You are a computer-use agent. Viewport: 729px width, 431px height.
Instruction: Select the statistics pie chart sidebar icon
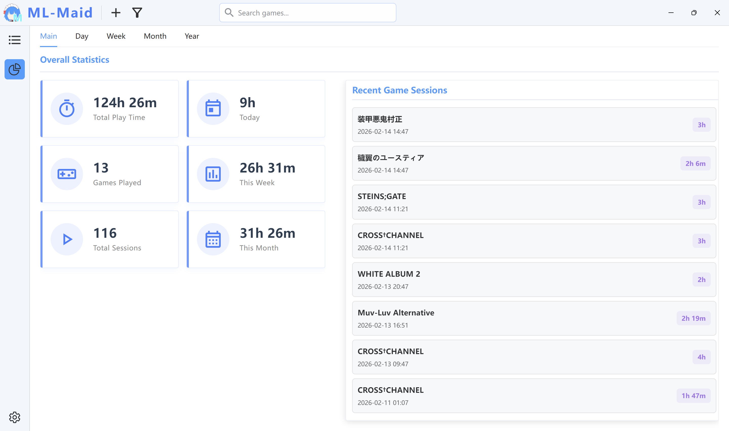click(14, 69)
